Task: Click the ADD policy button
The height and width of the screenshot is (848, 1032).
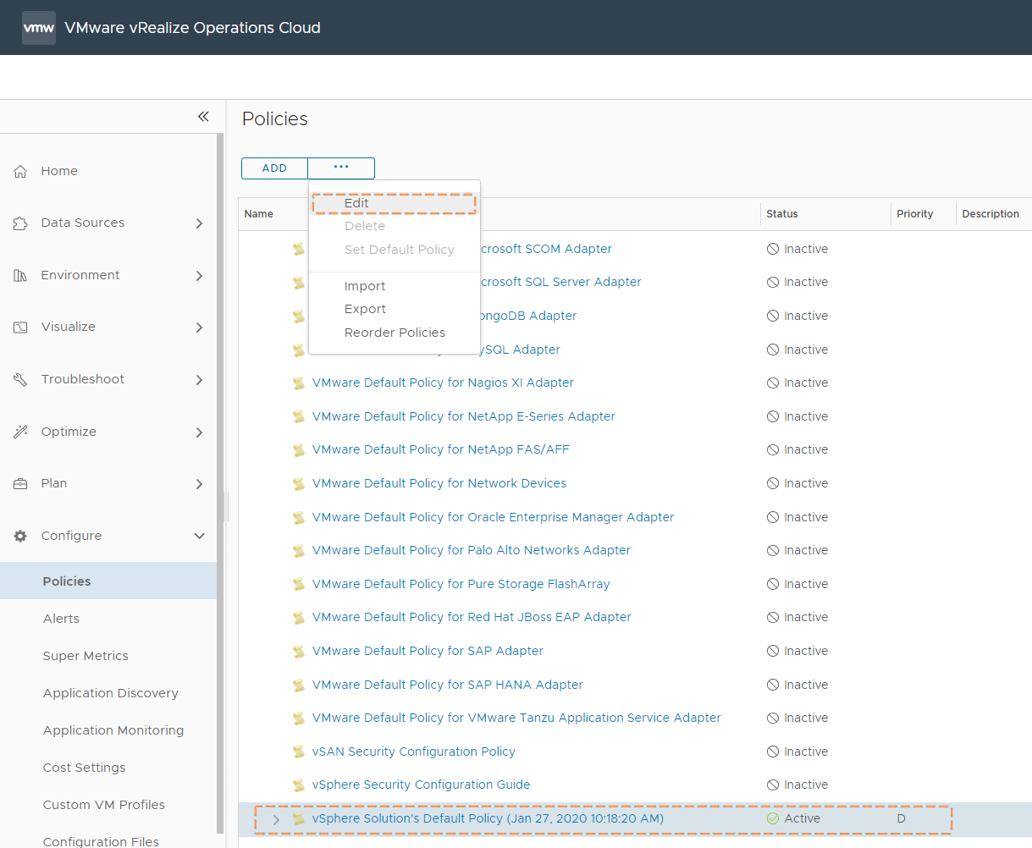Action: coord(274,168)
